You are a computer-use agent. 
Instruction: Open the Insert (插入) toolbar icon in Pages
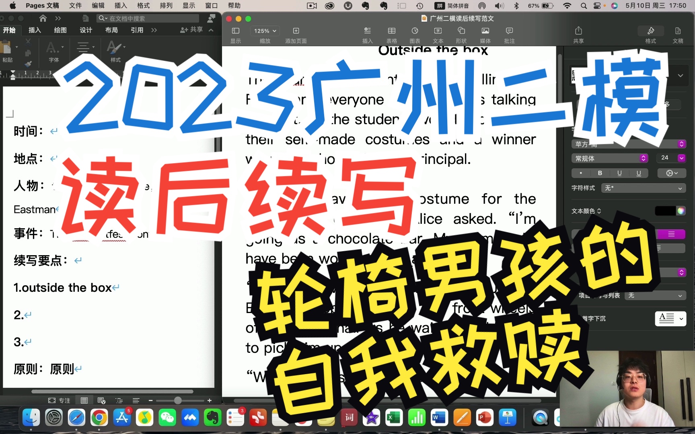[368, 31]
